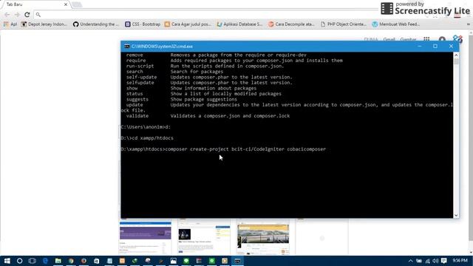Click the 'cd xampp/htdocs' command line

click(147, 138)
